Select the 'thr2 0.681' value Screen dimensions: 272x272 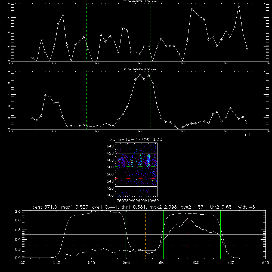coord(222,207)
